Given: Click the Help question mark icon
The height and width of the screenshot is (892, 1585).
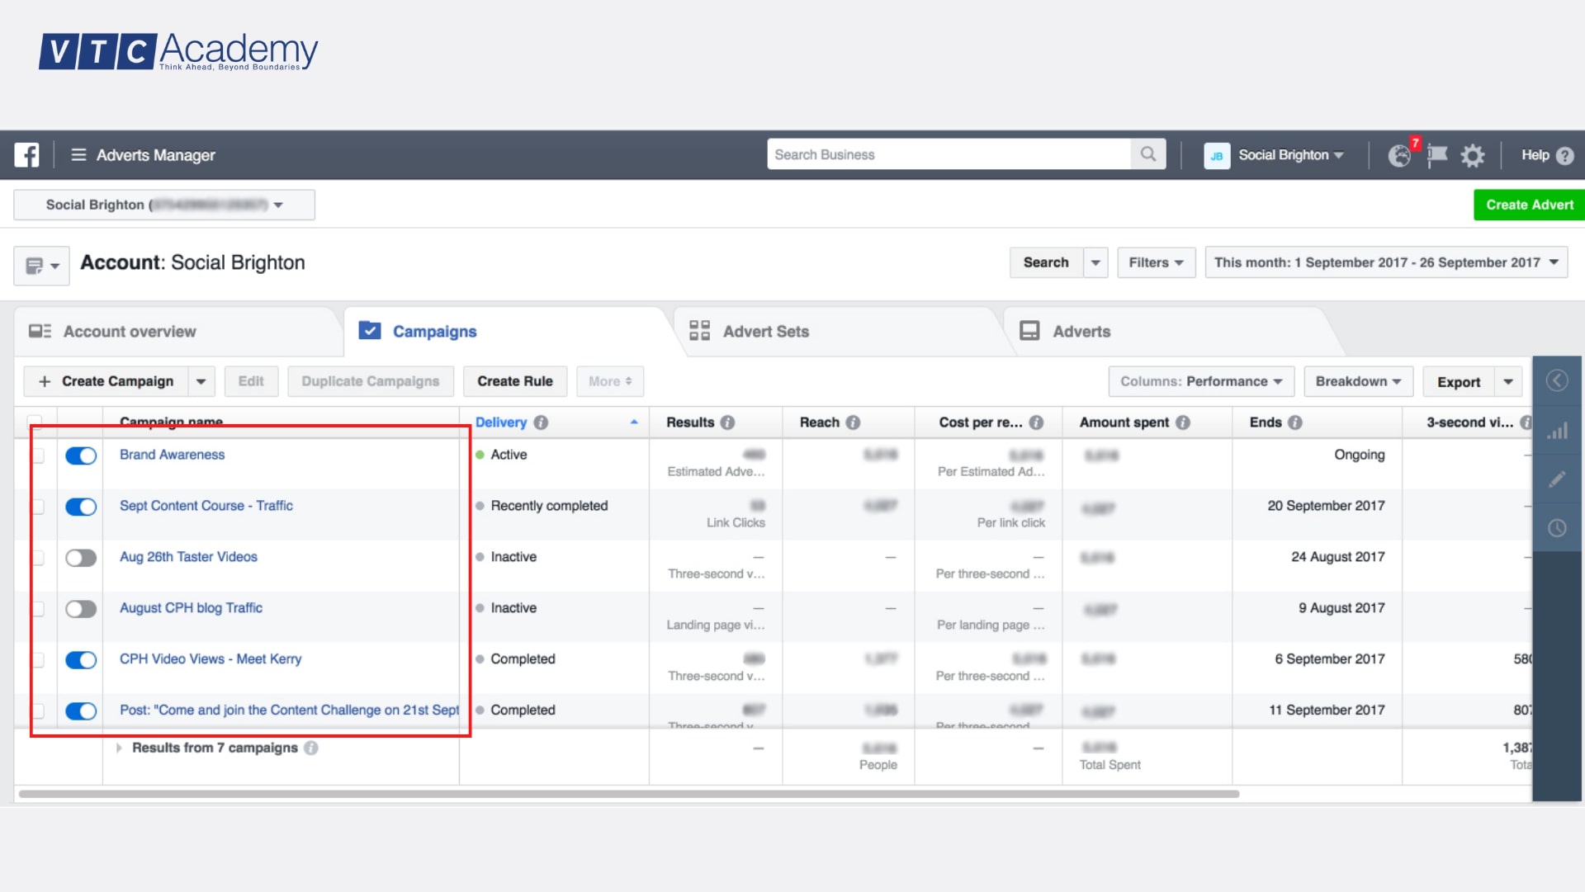Looking at the screenshot, I should (1564, 155).
